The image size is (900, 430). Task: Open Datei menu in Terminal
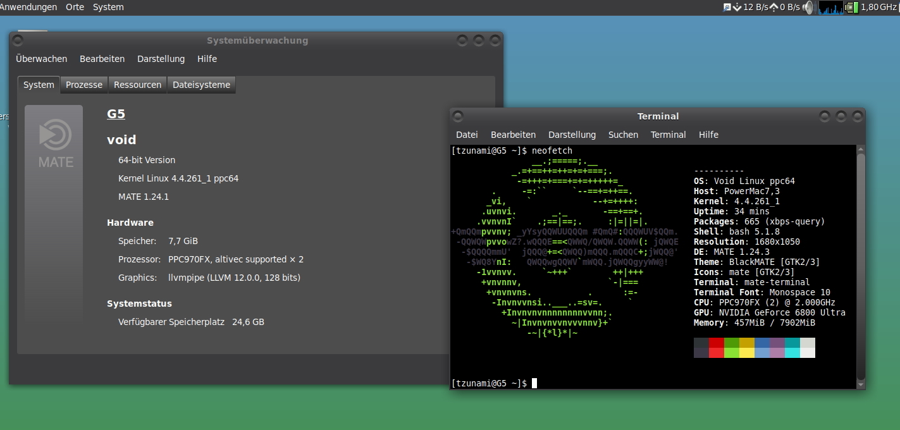[x=467, y=135]
